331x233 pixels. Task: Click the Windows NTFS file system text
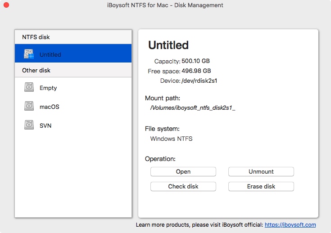click(171, 139)
